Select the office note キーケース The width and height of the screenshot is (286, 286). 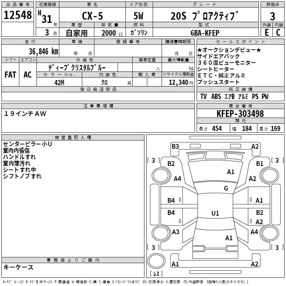click(x=19, y=267)
